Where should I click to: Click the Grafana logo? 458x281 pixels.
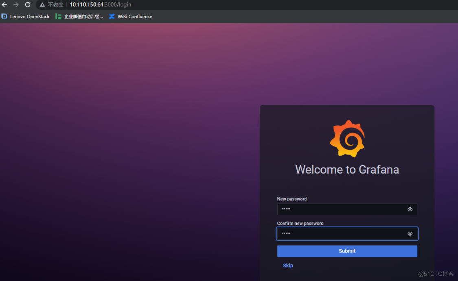[347, 138]
